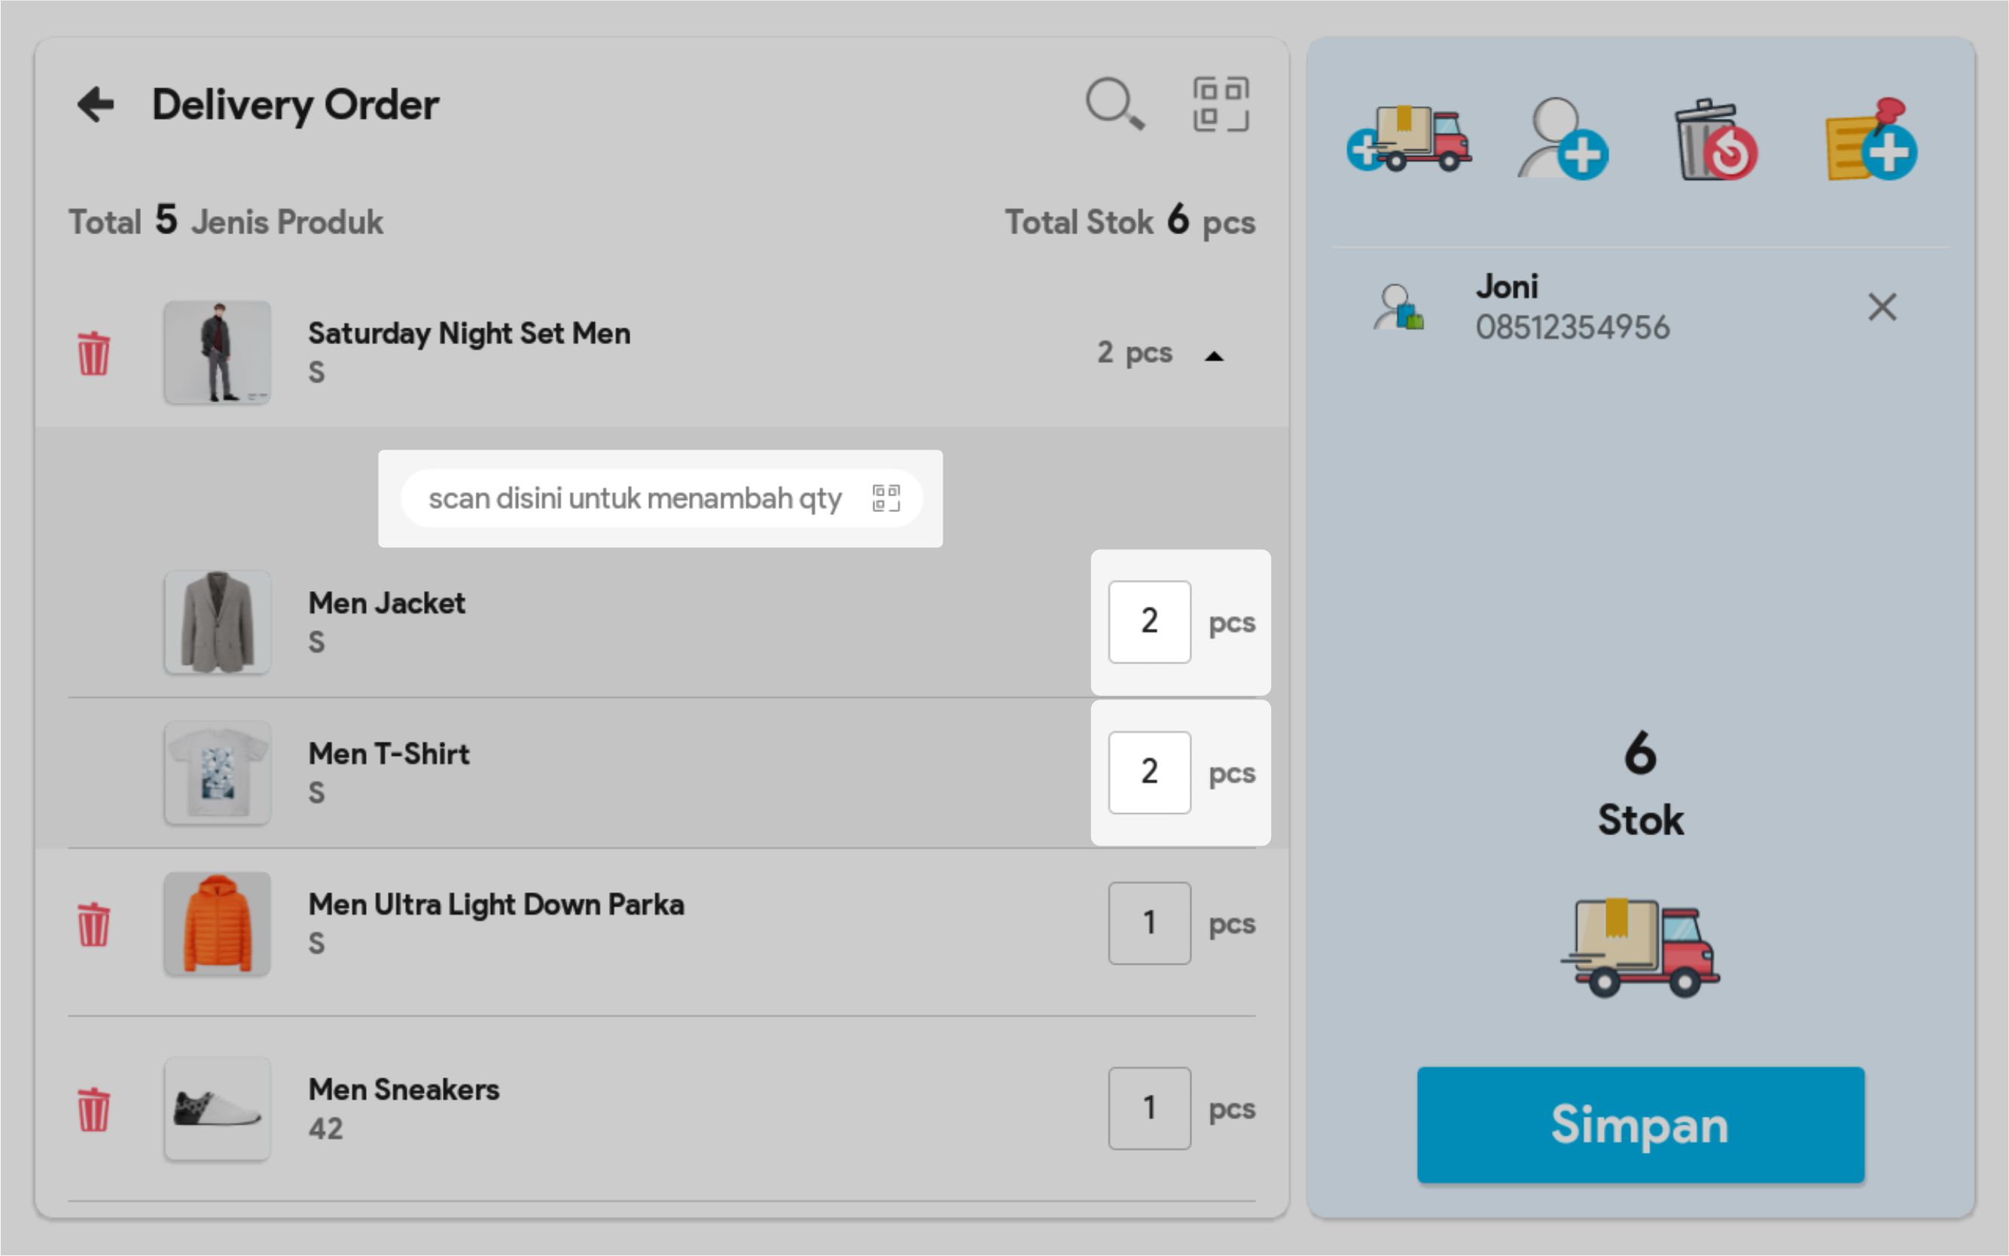Edit the Men Jacket quantity field

(1148, 621)
